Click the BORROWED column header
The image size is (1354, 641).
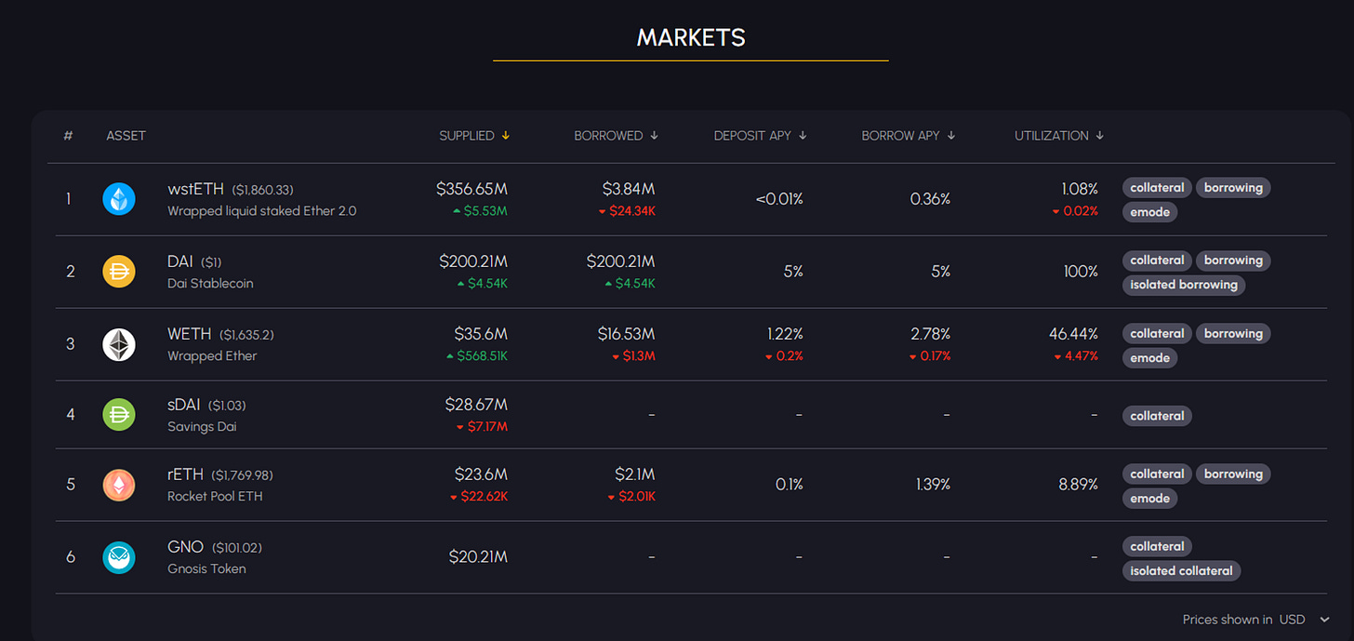click(x=608, y=136)
